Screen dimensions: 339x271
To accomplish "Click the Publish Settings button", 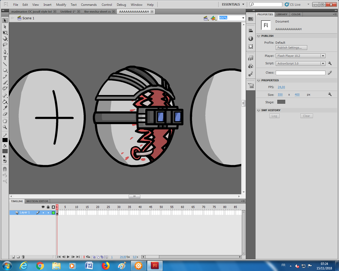I will (x=291, y=48).
